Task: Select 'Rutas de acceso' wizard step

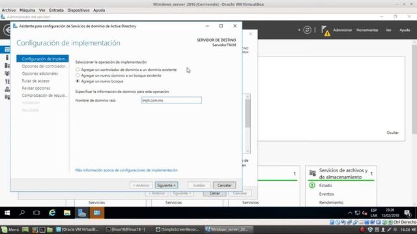Action: point(36,81)
